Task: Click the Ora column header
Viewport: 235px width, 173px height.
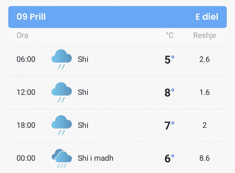Action: [x=22, y=36]
